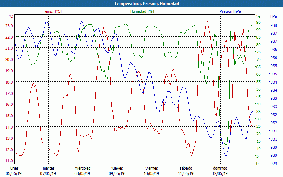Click the 'martes' day label
Viewport: 283px width, 177px height.
(48, 169)
